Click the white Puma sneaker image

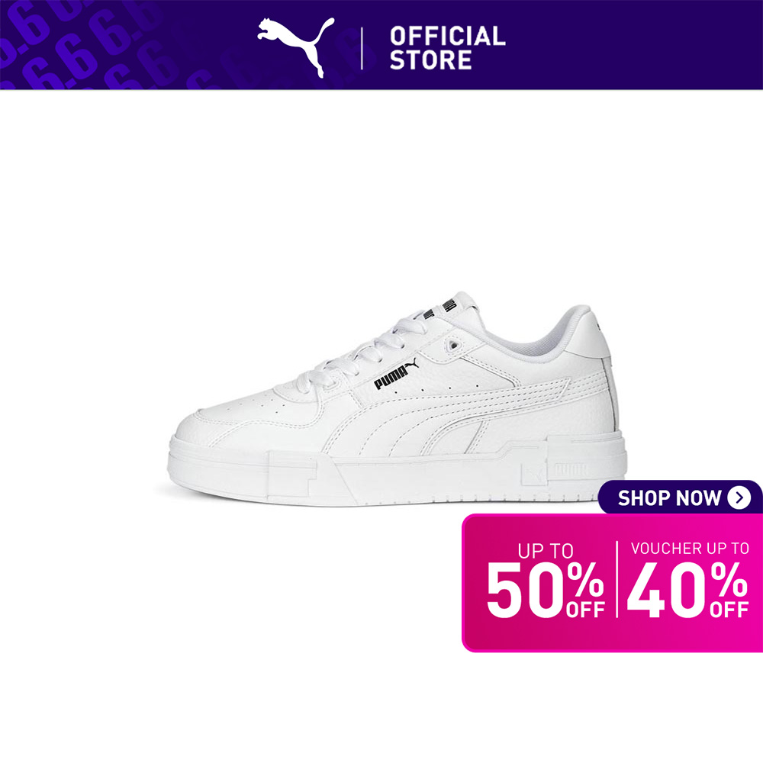coord(397,399)
